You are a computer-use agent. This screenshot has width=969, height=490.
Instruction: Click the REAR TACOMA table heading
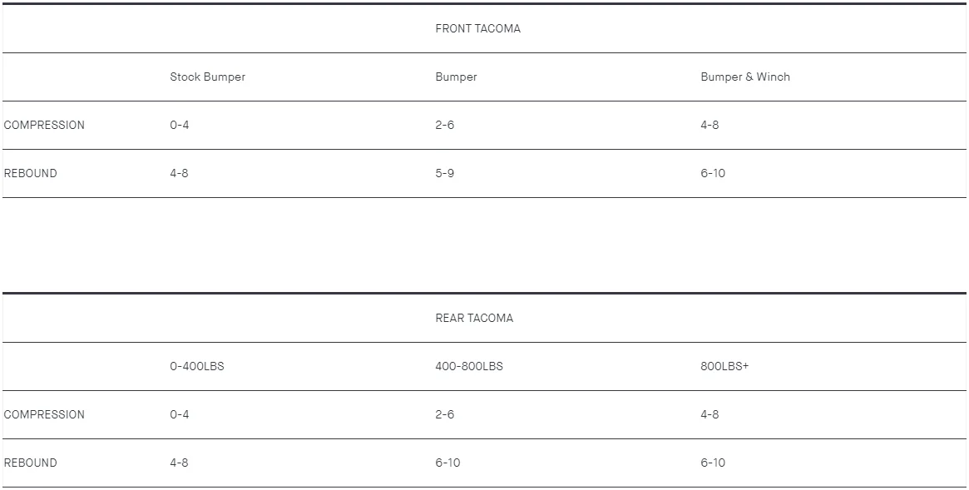pos(474,318)
